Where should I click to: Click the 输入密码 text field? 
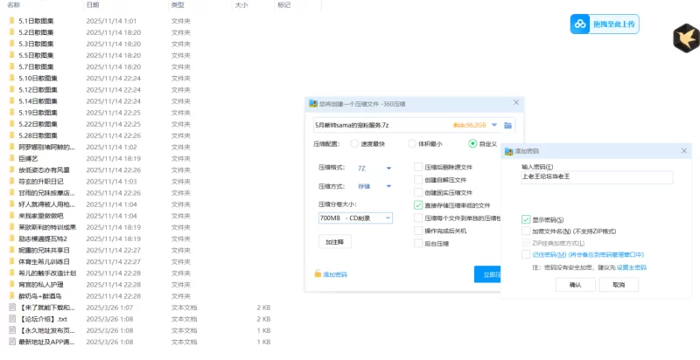click(x=597, y=177)
